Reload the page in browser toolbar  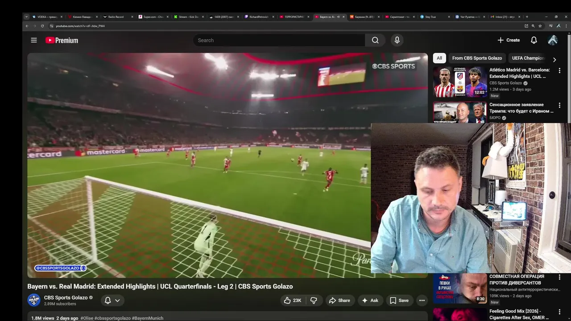pos(42,26)
